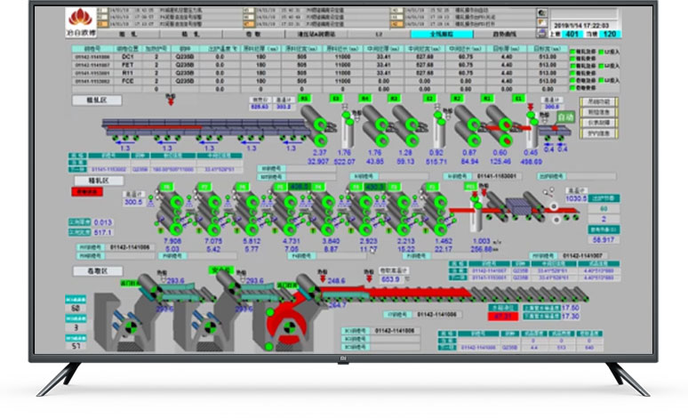Click the date and time display 17:22:03
This screenshot has width=688, height=418.
pos(581,26)
